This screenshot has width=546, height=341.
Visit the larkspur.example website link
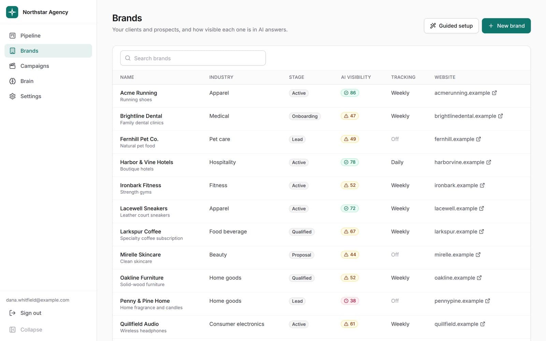pyautogui.click(x=456, y=232)
